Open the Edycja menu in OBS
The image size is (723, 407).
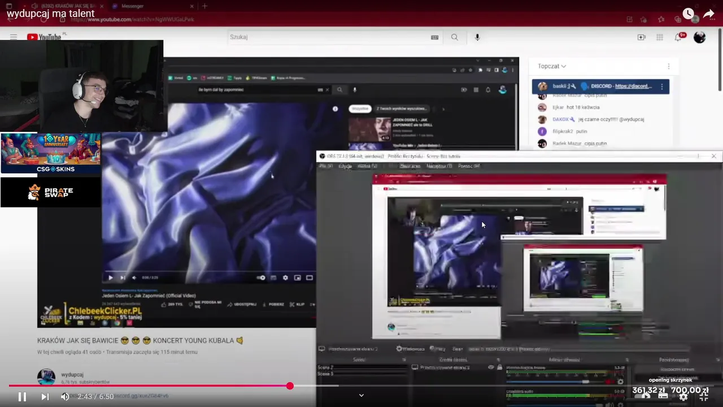coord(345,166)
